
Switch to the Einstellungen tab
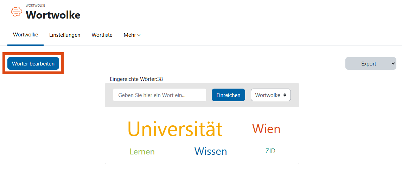65,35
